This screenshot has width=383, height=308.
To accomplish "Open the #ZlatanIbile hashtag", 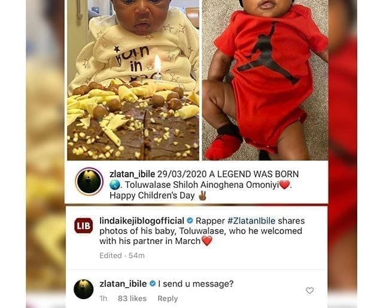I will tap(251, 221).
